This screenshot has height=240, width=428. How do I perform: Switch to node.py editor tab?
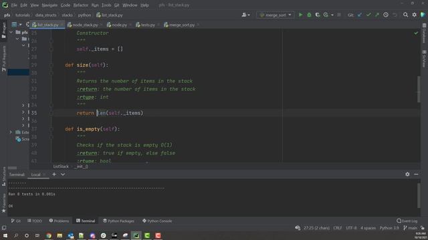pos(119,25)
